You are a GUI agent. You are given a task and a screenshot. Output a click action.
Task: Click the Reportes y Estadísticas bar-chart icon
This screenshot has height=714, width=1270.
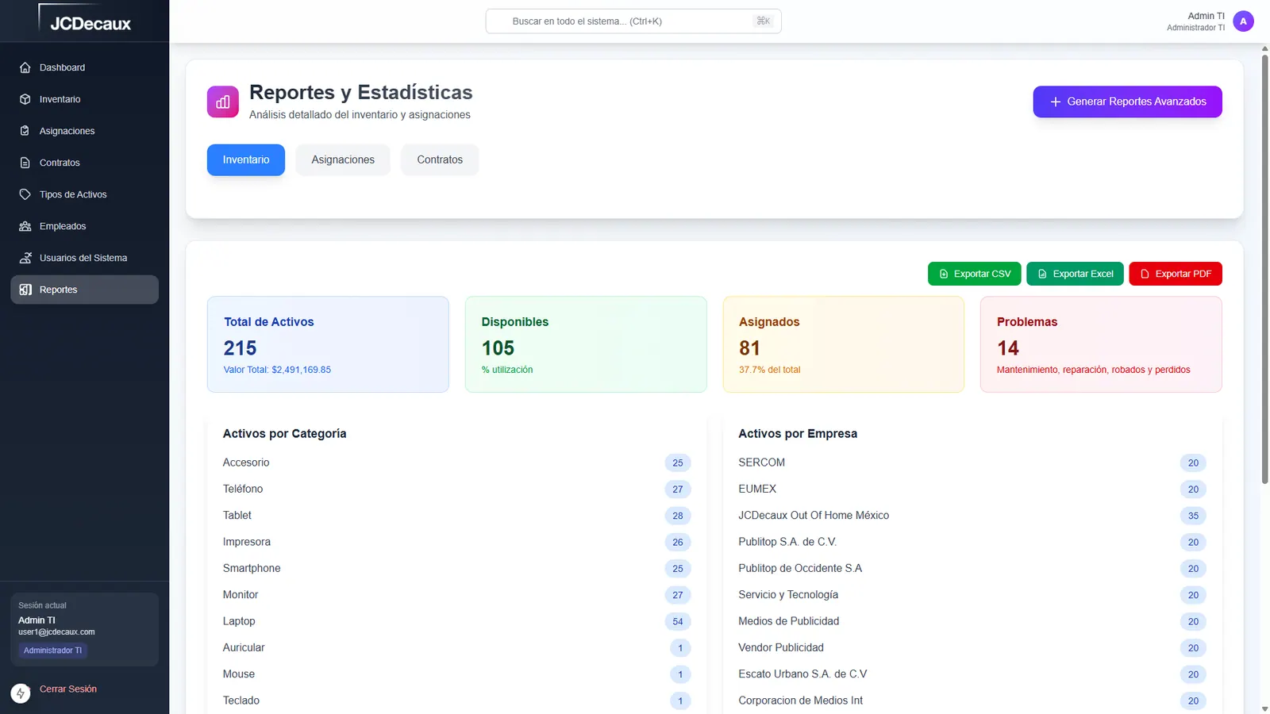[223, 102]
